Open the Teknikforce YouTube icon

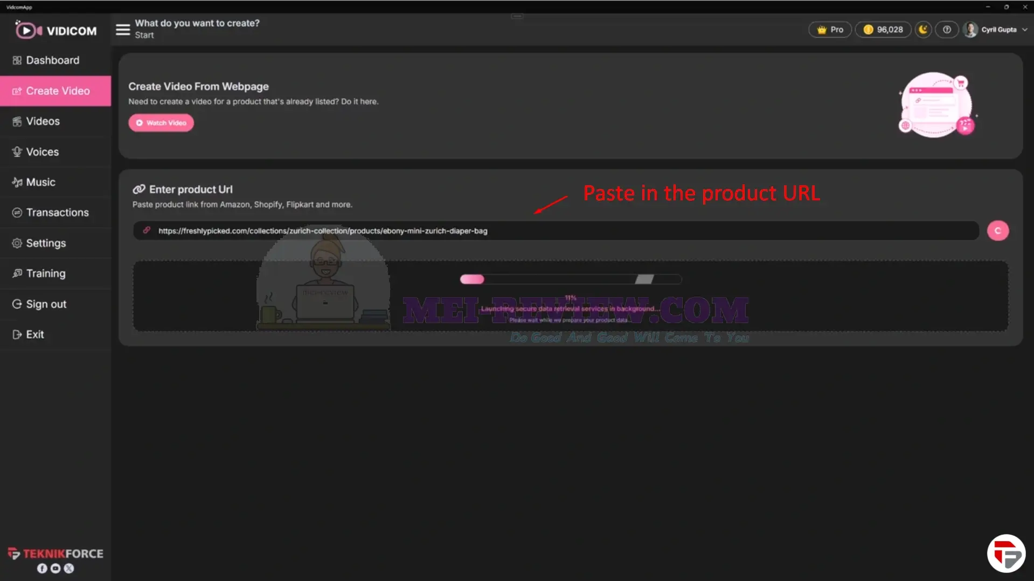click(x=55, y=569)
